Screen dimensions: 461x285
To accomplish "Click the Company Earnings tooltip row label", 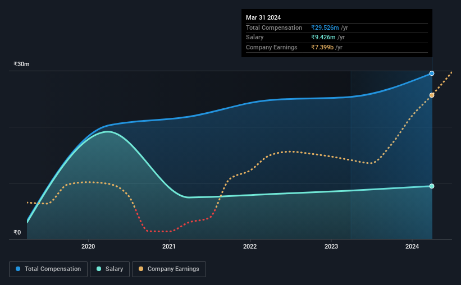I will coord(272,47).
